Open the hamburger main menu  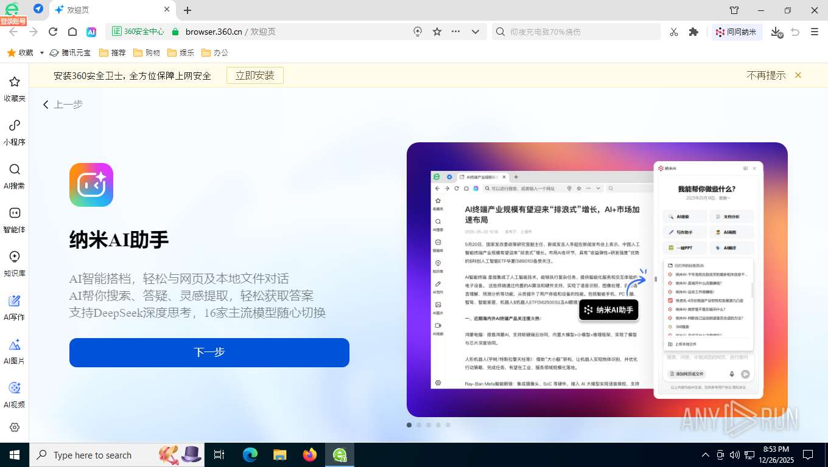pyautogui.click(x=815, y=32)
